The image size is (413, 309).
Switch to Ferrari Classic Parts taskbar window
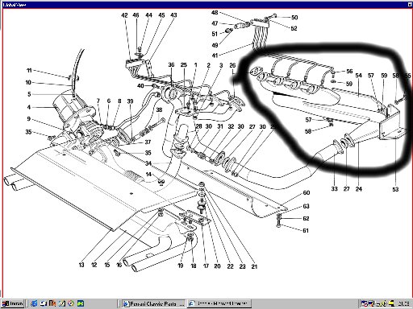pyautogui.click(x=154, y=303)
